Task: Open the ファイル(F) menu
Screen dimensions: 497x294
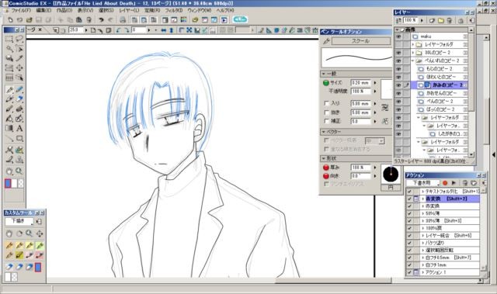Action: (x=21, y=10)
